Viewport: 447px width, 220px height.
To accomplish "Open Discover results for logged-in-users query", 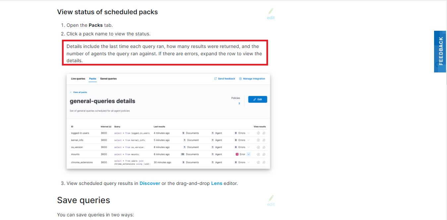I will (x=258, y=133).
